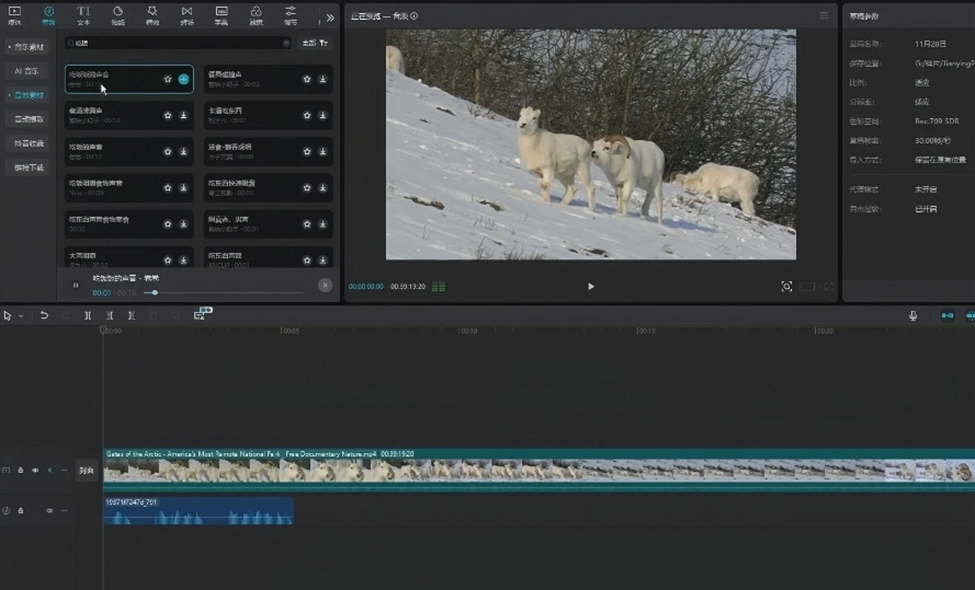975x590 pixels.
Task: Trim clip left of playhead
Action: (110, 316)
